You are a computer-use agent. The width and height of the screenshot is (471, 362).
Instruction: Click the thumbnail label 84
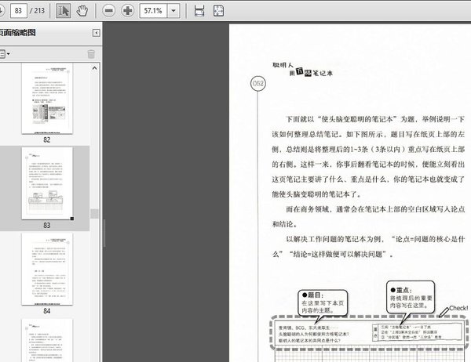[47, 311]
